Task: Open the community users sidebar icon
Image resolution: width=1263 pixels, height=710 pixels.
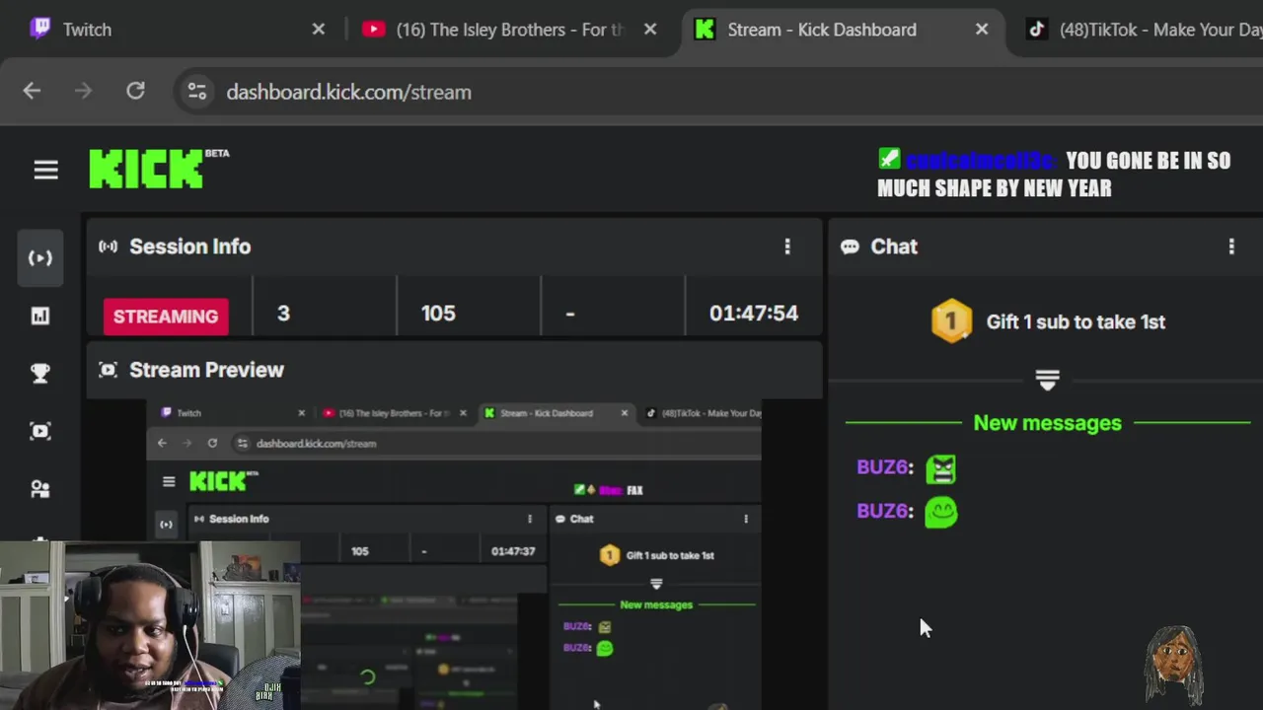Action: click(x=40, y=488)
